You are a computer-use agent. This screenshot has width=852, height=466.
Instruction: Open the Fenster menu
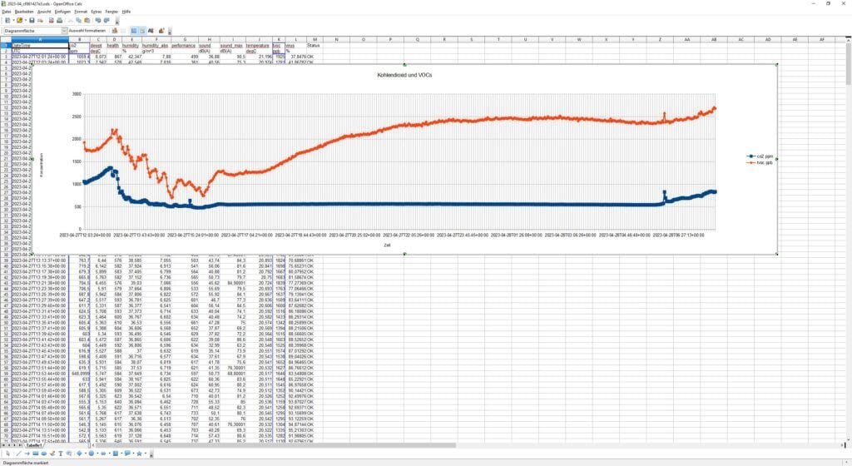tap(111, 12)
